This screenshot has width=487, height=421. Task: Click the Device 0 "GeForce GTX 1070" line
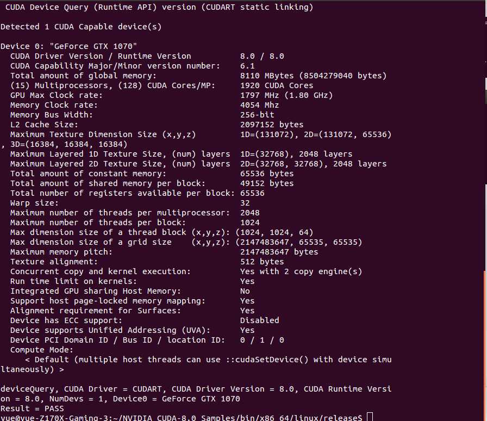tap(68, 46)
